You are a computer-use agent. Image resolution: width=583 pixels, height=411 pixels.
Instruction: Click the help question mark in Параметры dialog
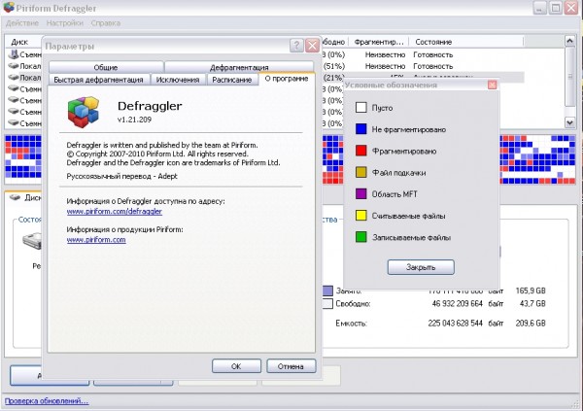296,46
